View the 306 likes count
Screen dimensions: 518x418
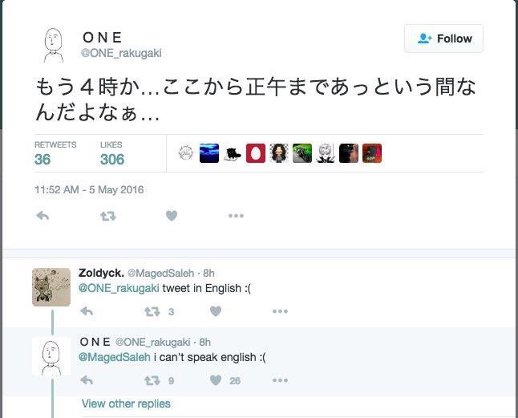(112, 160)
